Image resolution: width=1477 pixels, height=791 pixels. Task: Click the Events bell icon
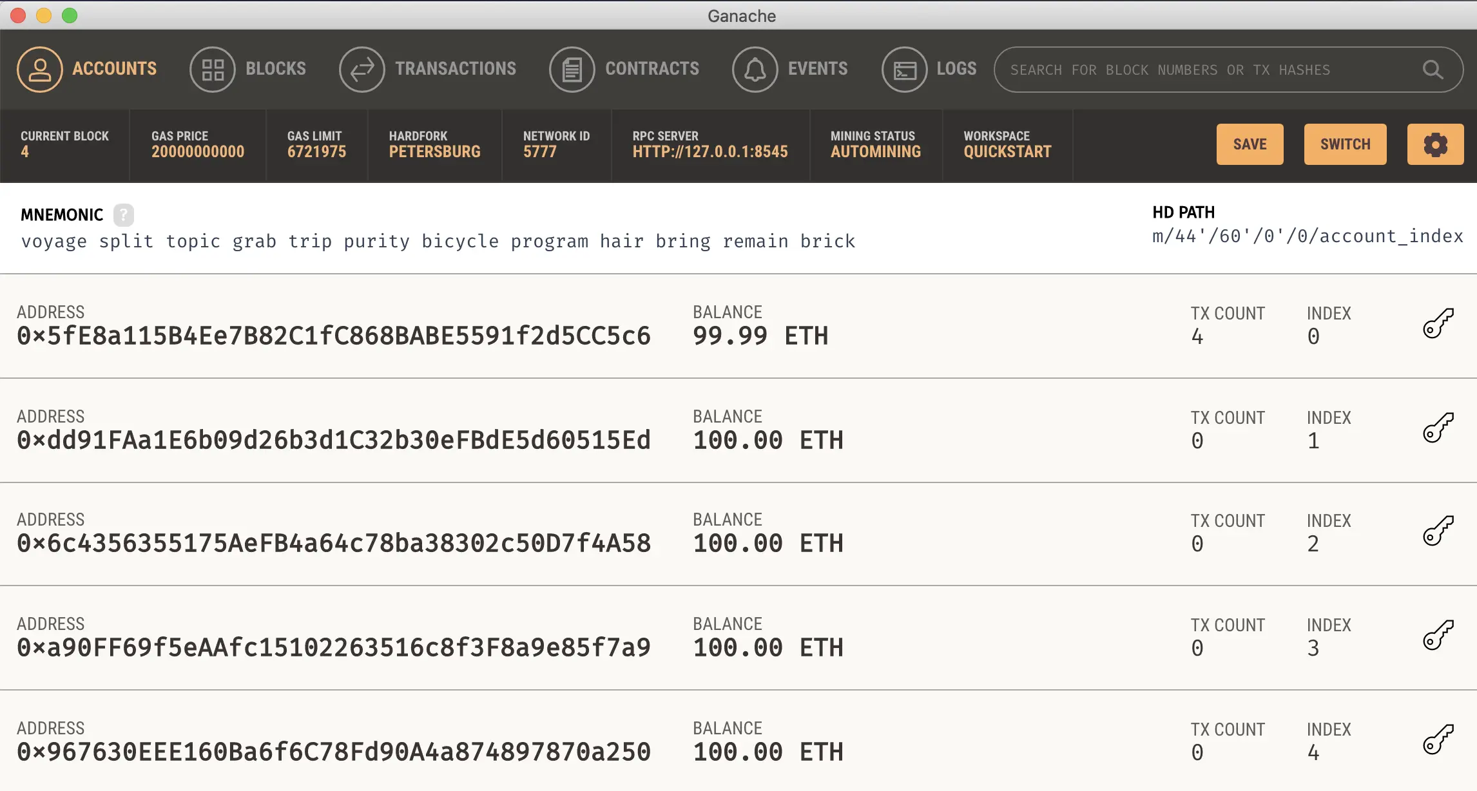click(x=755, y=69)
